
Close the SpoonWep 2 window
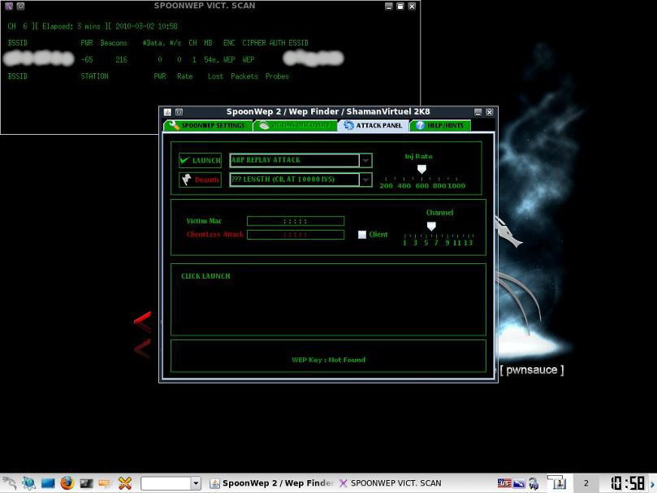coord(489,112)
